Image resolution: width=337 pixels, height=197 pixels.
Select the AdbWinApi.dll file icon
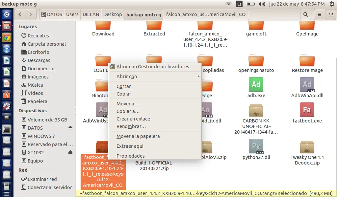(307, 84)
